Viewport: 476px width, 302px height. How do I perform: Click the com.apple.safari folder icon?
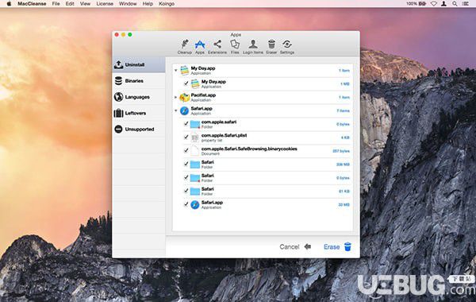pyautogui.click(x=195, y=124)
